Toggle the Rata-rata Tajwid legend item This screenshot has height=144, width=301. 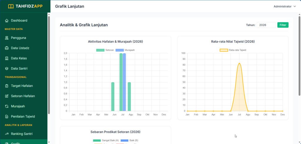click(233, 50)
